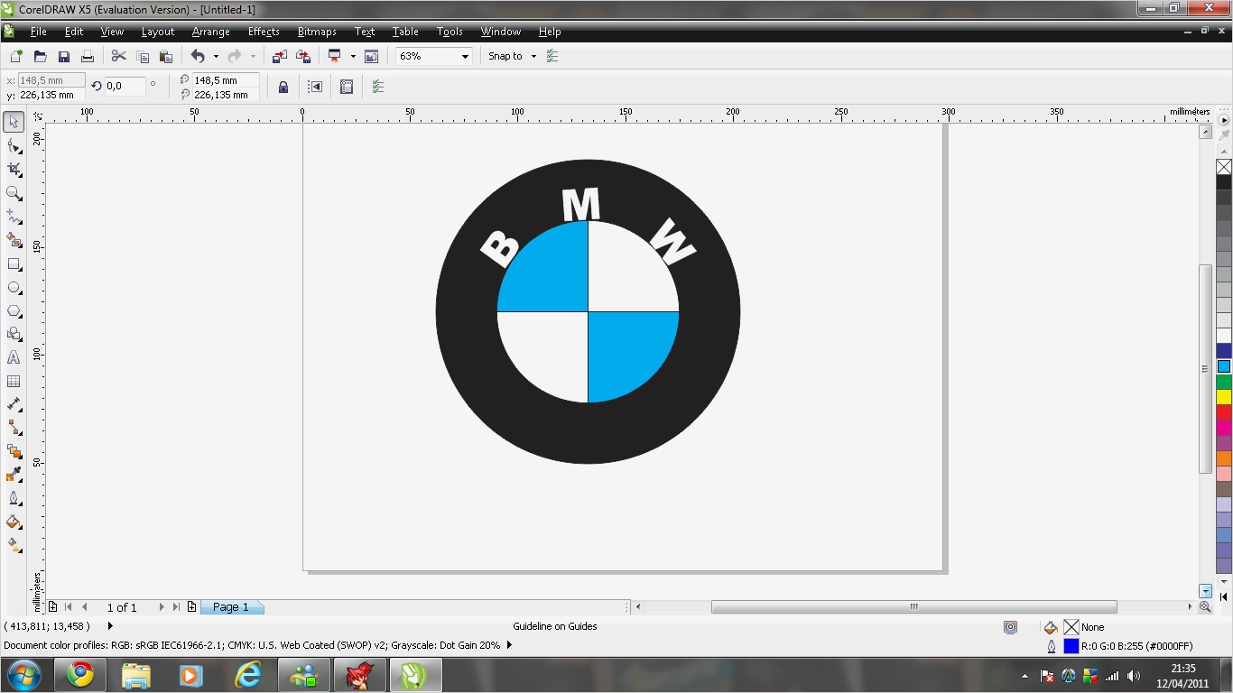Toggle the proof colors icon in status bar
Screen dimensions: 1233x693
click(x=1010, y=627)
